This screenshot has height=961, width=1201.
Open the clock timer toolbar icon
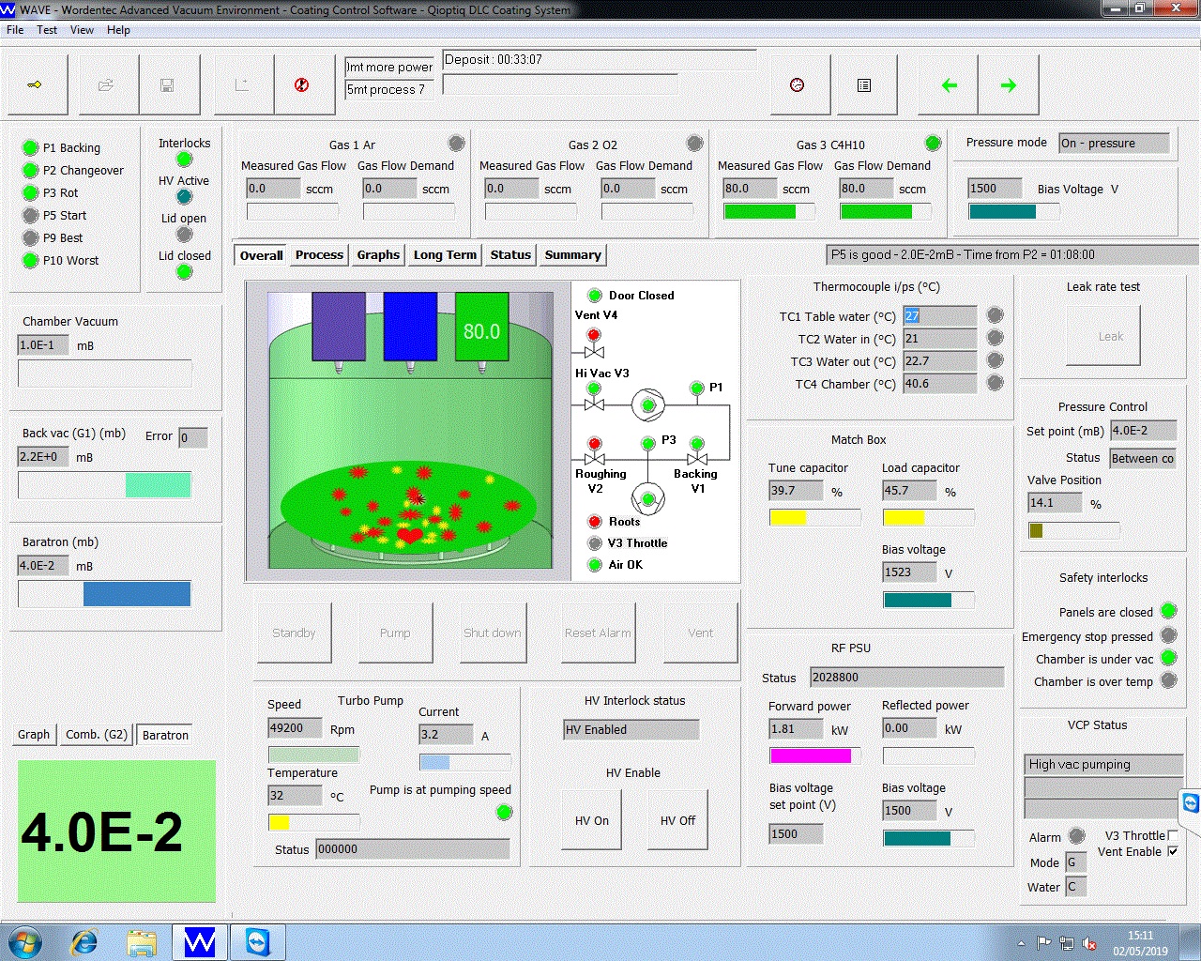click(797, 85)
